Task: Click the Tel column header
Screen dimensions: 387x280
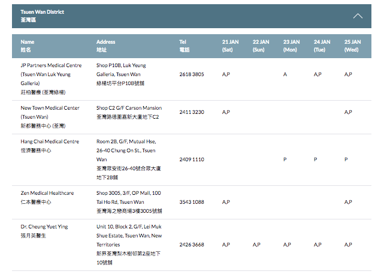Action: click(x=183, y=46)
